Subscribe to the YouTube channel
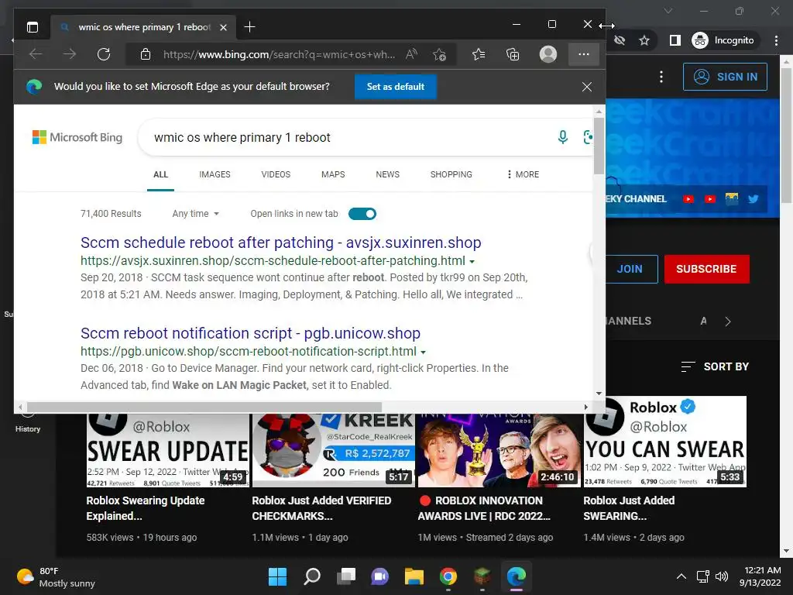Screen dimensions: 793x595 click(706, 269)
